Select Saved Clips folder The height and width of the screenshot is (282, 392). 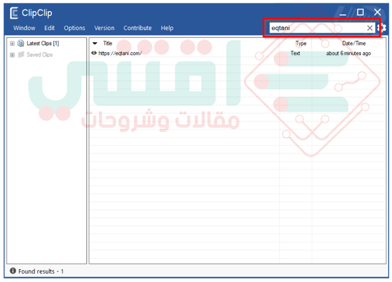pos(40,55)
